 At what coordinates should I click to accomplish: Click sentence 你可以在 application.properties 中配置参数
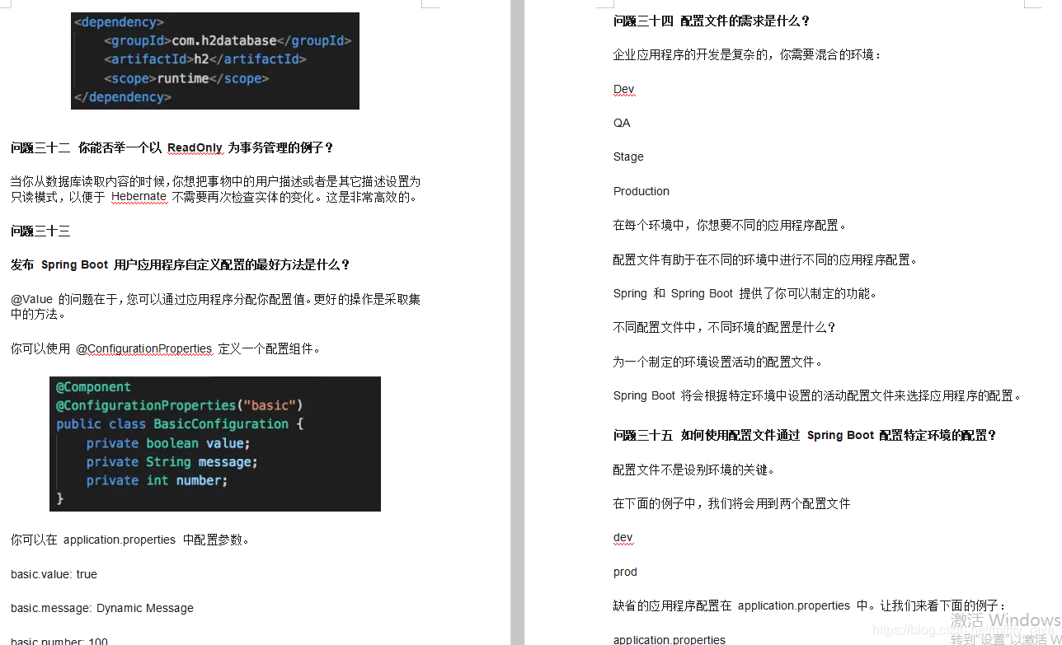[x=130, y=540]
